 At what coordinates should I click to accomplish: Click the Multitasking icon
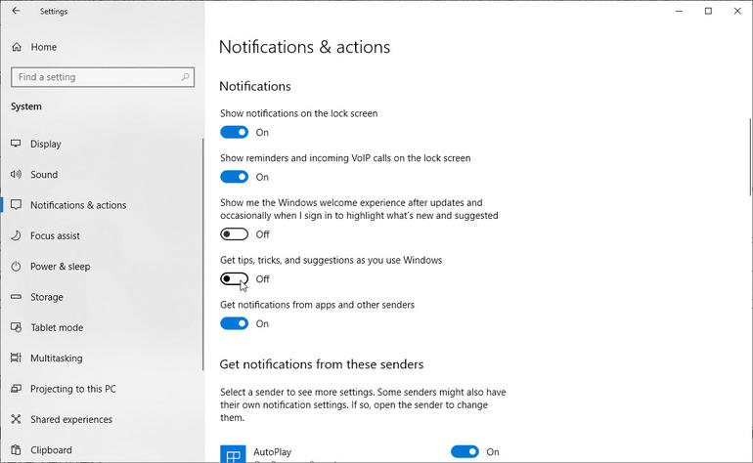tap(16, 358)
